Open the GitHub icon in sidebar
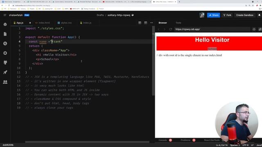 5,62
